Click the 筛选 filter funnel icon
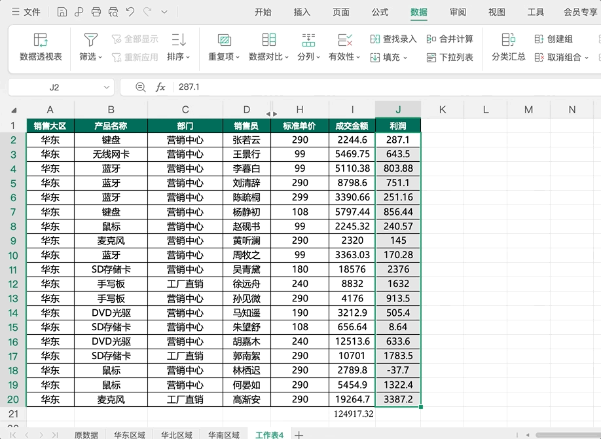The image size is (601, 439). click(x=91, y=40)
